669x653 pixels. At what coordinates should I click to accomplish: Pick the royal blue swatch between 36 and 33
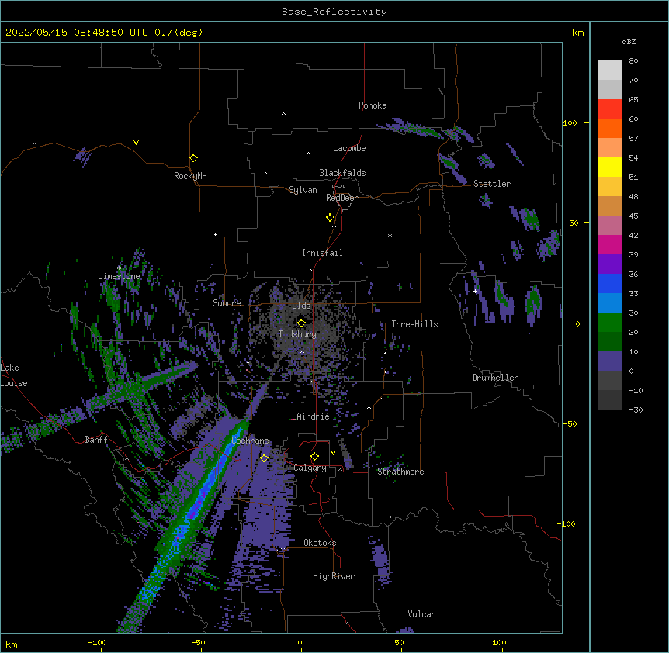click(x=610, y=283)
